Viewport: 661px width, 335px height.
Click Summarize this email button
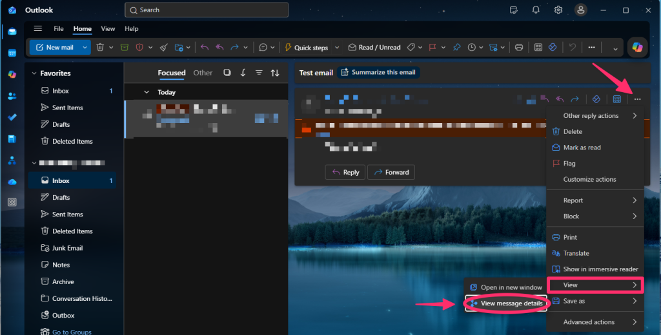(x=378, y=72)
